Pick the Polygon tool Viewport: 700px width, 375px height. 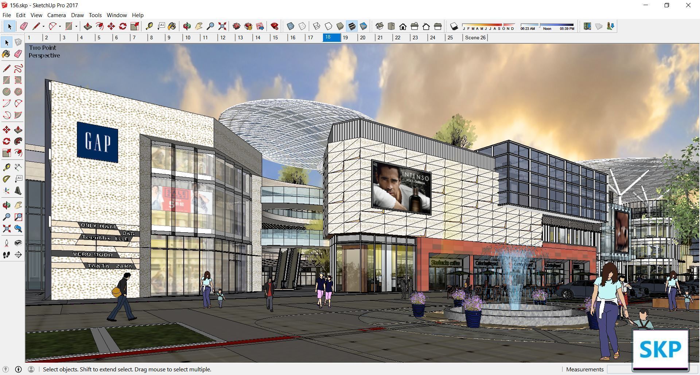[x=18, y=92]
